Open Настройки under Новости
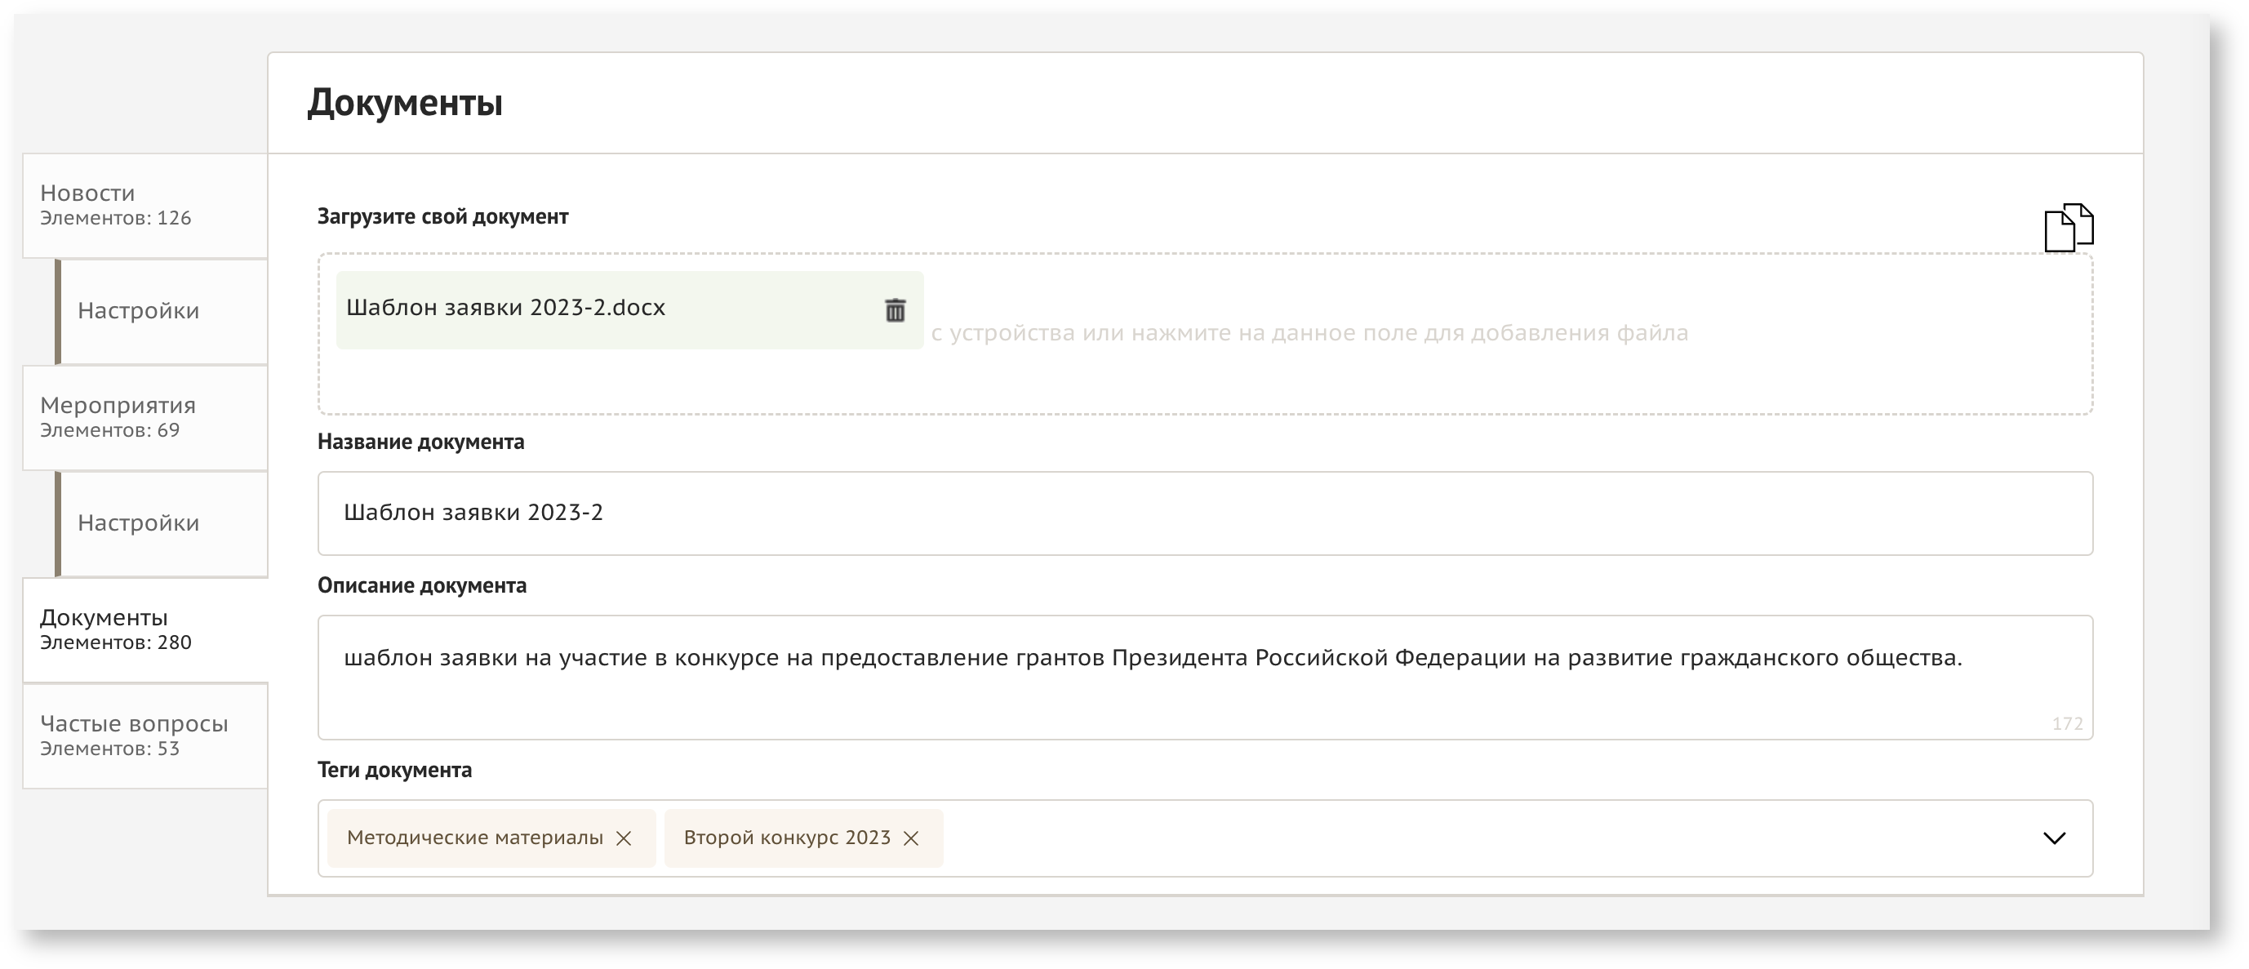This screenshot has height=969, width=2249. click(140, 311)
